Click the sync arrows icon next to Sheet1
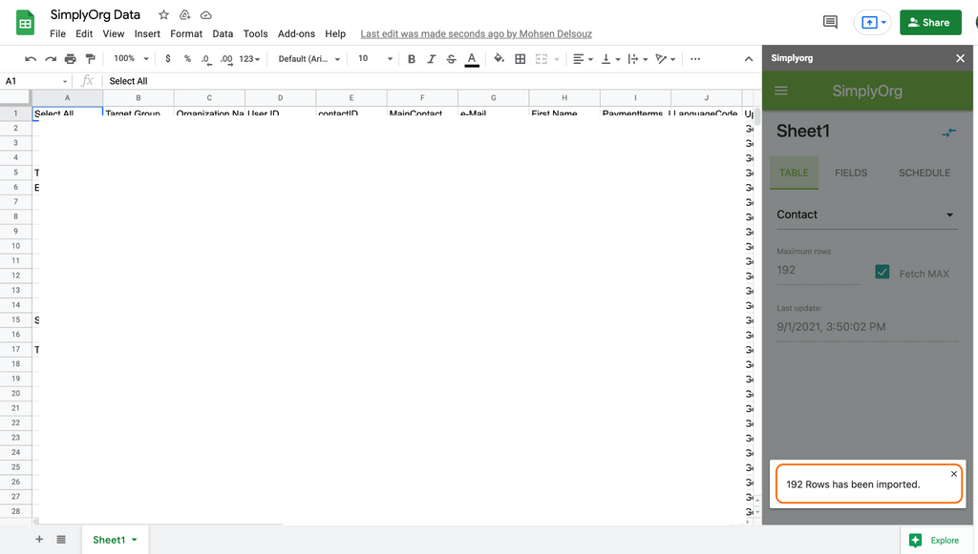This screenshot has height=554, width=978. [x=948, y=132]
